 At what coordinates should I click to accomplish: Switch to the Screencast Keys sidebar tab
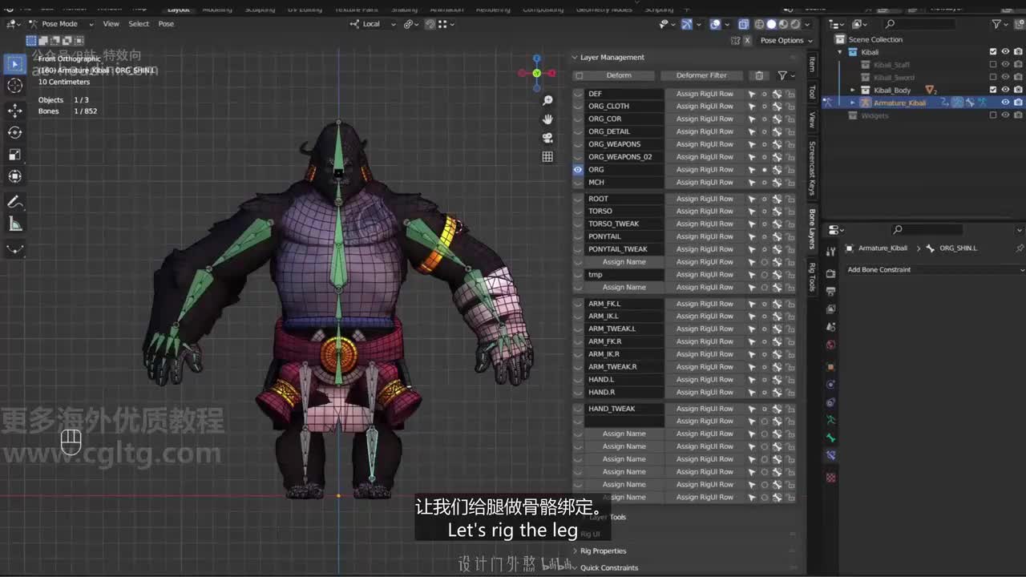[x=812, y=169]
